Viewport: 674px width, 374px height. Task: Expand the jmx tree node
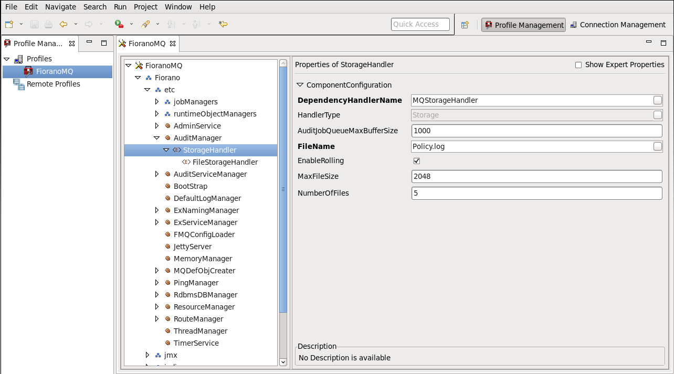(148, 355)
